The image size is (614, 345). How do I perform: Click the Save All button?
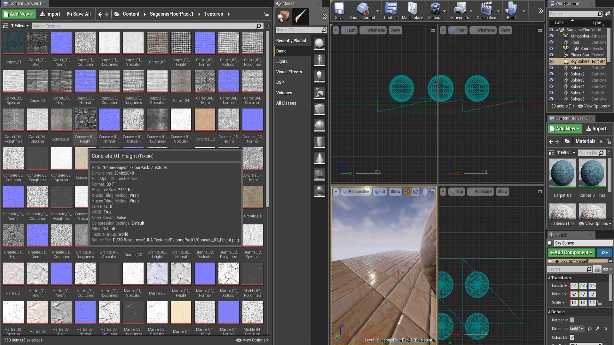79,14
